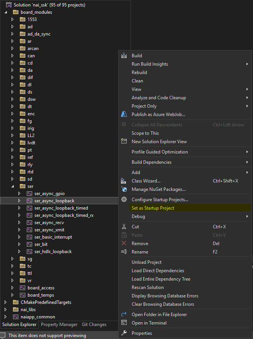This screenshot has height=339, width=253.
Task: Click the ser_hdlc_loopback project icon
Action: (x=29, y=252)
